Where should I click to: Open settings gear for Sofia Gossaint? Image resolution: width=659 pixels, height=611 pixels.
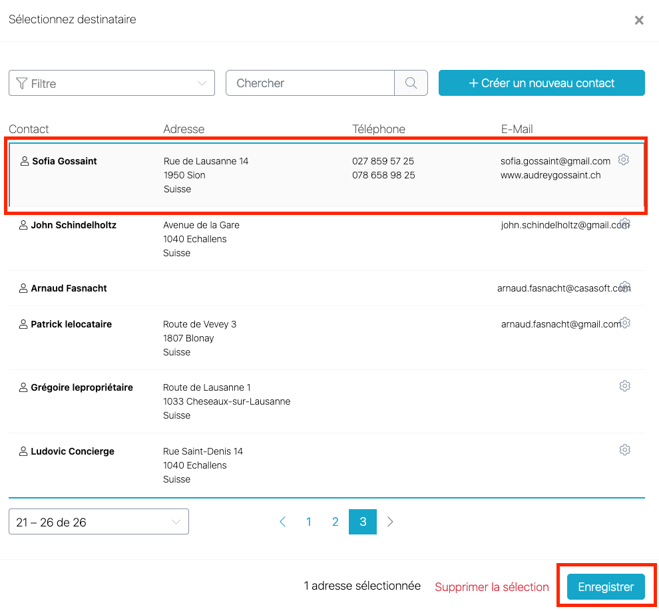coord(624,160)
